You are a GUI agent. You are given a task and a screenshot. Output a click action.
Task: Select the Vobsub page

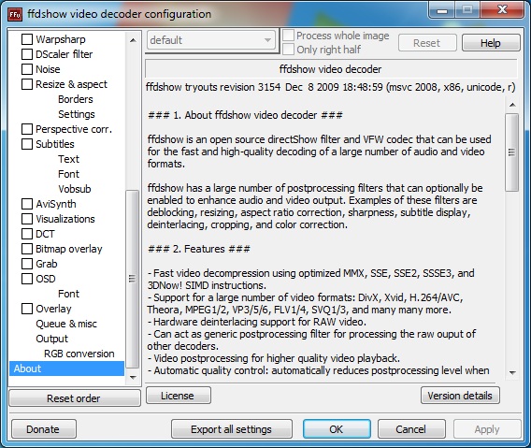tap(75, 189)
